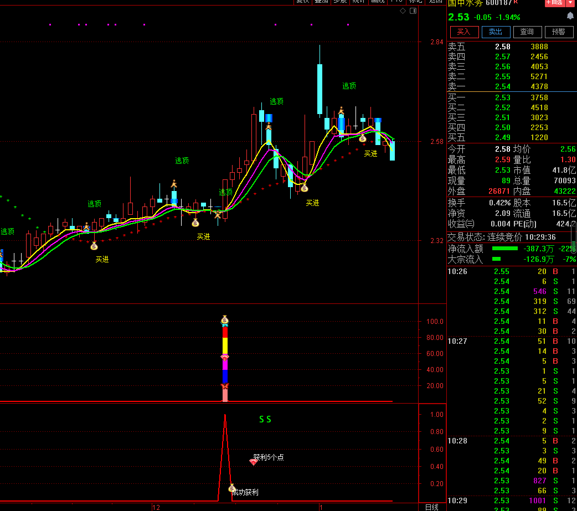Viewport: 577px width, 511px height.
Task: Open the 标记 toolbar item
Action: (415, 2)
